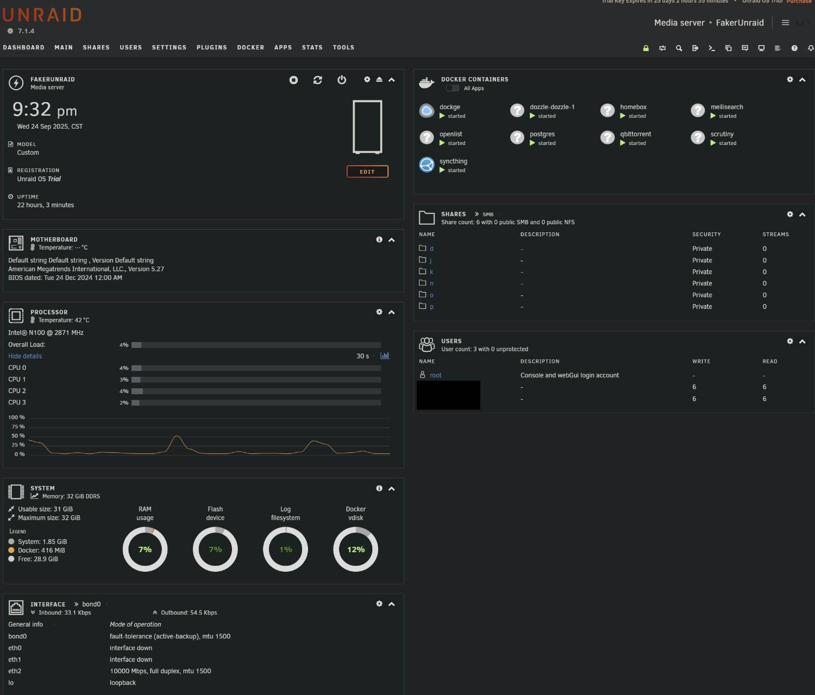Open the root user link
The image size is (815, 695).
435,375
